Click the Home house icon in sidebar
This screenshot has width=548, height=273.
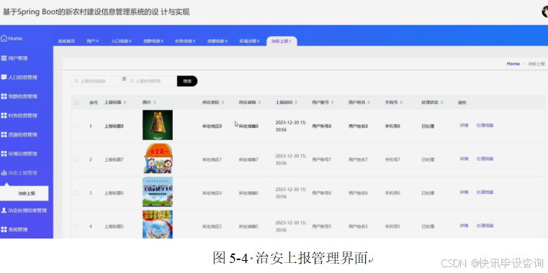pyautogui.click(x=4, y=38)
